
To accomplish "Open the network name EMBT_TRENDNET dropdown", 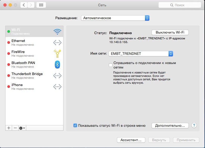I will pos(141,54).
